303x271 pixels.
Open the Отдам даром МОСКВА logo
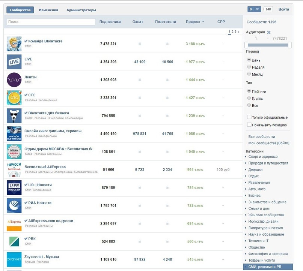14,151
